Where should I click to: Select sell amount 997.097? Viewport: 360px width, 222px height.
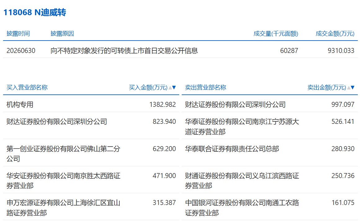tap(343, 105)
